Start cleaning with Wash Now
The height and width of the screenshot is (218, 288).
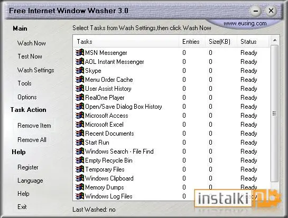tap(31, 43)
